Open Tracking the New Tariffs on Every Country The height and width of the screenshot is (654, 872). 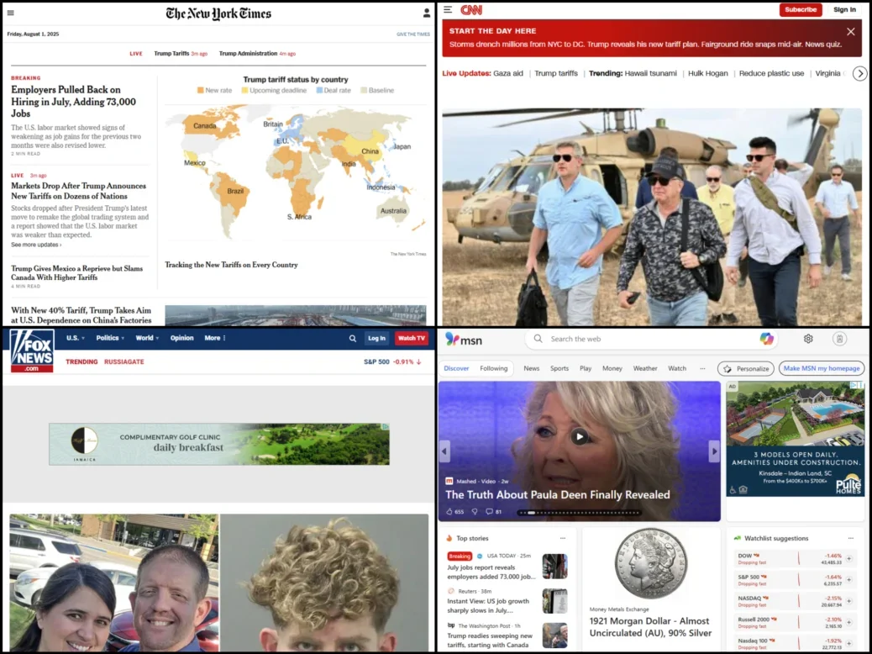[x=231, y=265]
